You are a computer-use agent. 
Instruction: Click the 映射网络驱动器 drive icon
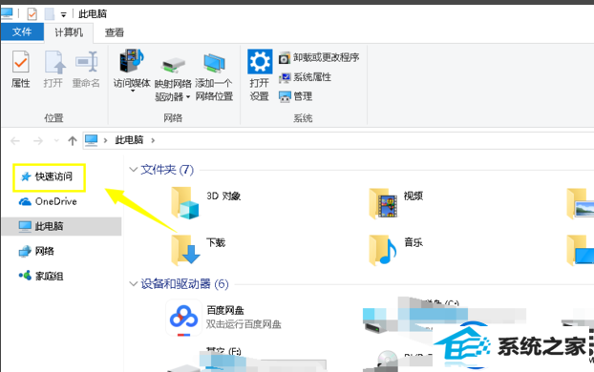pyautogui.click(x=173, y=65)
